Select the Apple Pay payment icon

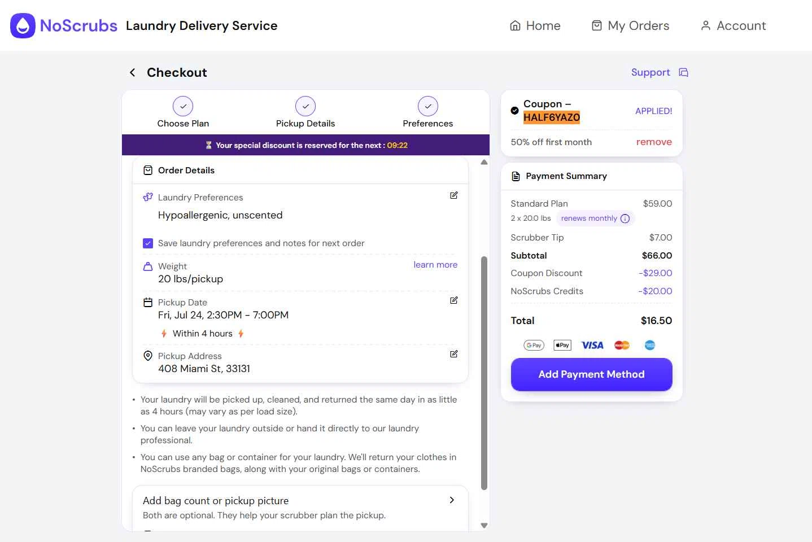click(x=562, y=345)
